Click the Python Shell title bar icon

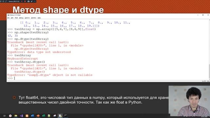click(8, 15)
